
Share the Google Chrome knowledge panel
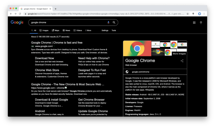point(182,61)
